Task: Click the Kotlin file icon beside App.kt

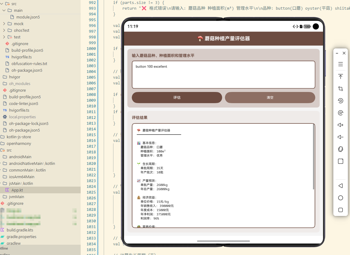Action: (7, 190)
